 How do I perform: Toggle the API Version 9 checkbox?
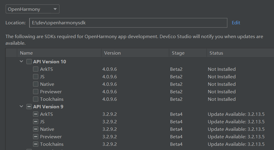pyautogui.click(x=29, y=106)
